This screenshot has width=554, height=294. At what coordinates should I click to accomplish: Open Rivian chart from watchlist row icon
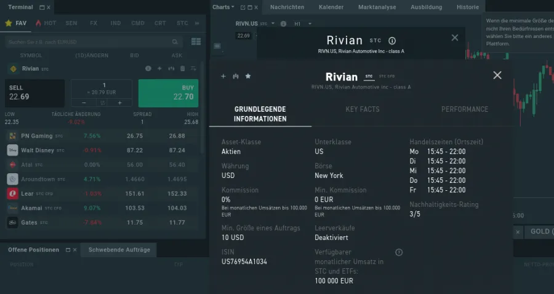pos(171,69)
